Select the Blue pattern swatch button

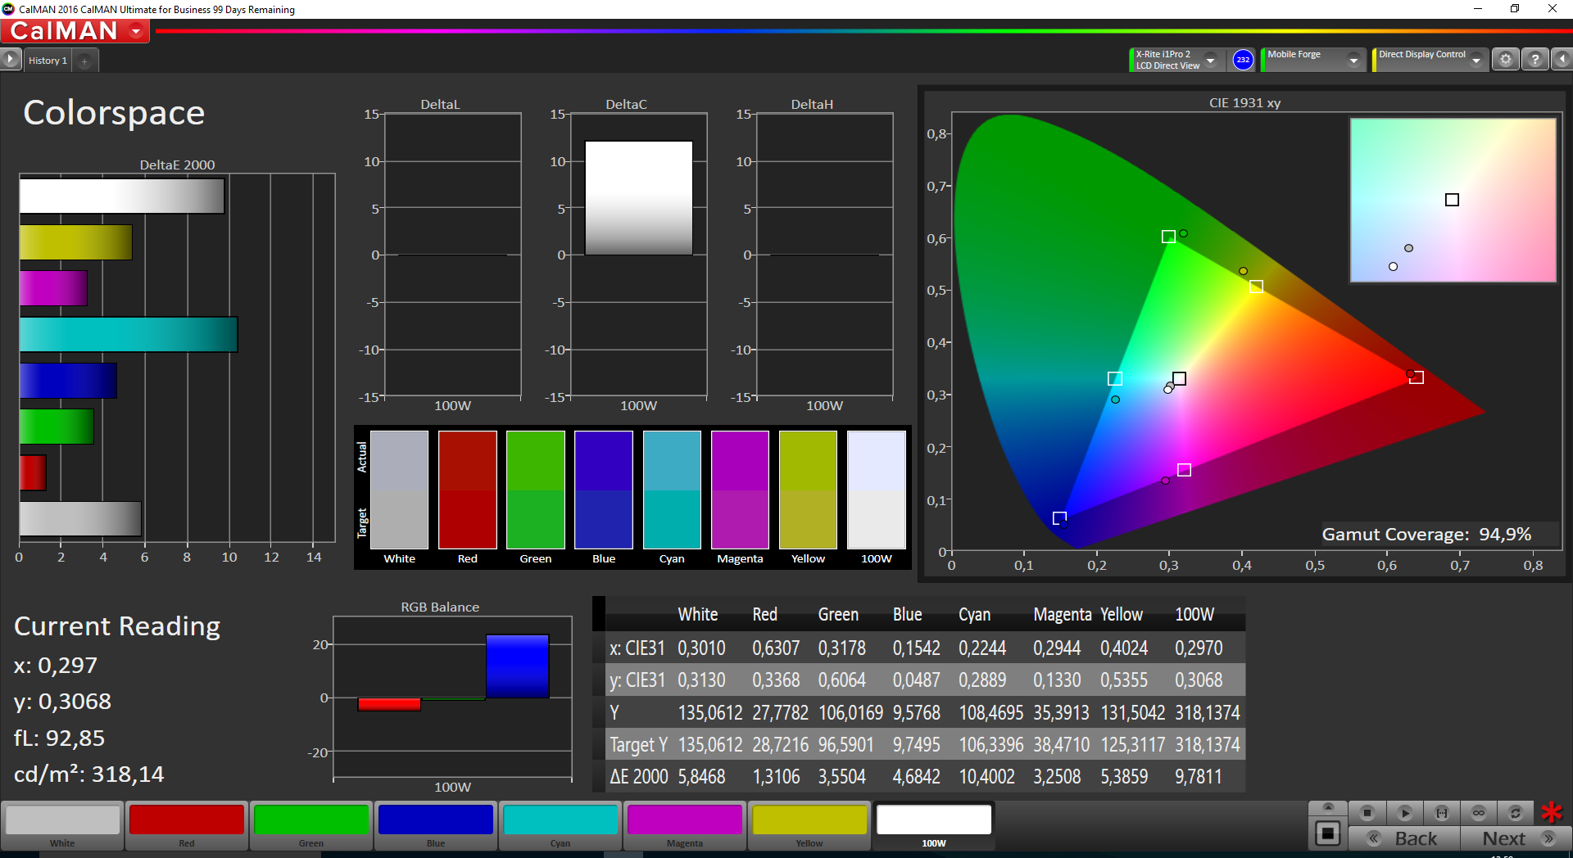pyautogui.click(x=436, y=825)
